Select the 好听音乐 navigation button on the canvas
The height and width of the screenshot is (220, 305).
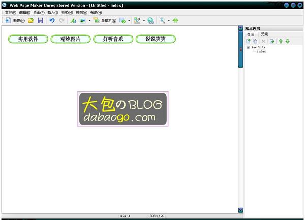click(113, 39)
